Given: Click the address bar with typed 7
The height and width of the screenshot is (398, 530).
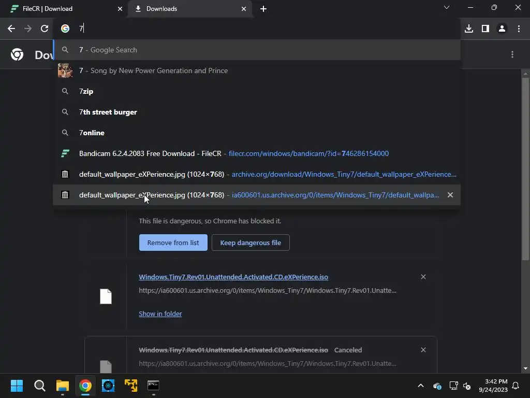Looking at the screenshot, I should [x=257, y=29].
